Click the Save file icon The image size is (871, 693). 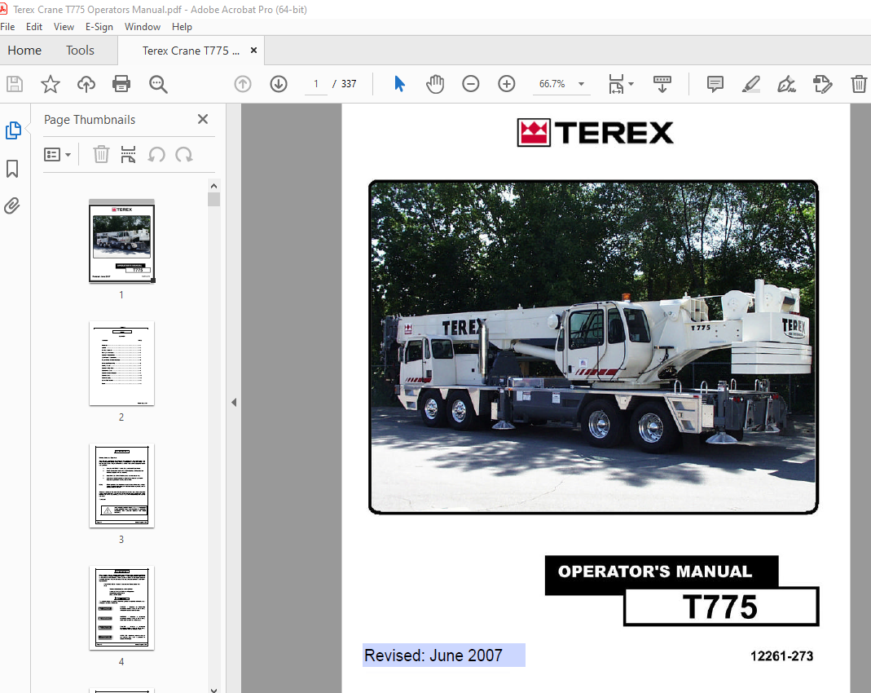tap(15, 84)
